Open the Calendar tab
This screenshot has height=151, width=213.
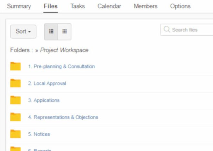(x=109, y=6)
